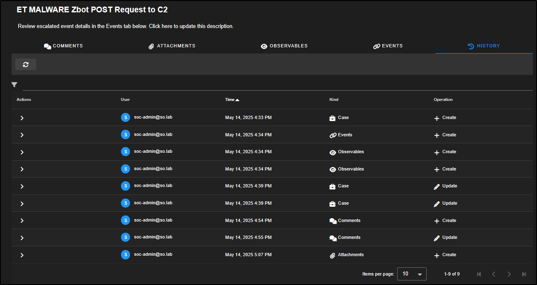537x285 pixels.
Task: Go to the next page of history
Action: coord(509,274)
